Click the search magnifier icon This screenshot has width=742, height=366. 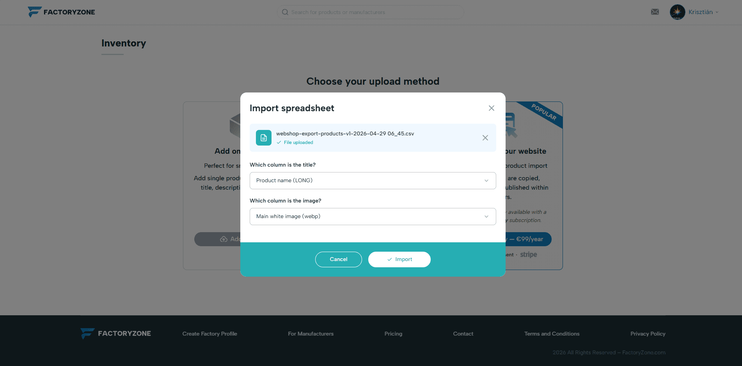click(285, 12)
